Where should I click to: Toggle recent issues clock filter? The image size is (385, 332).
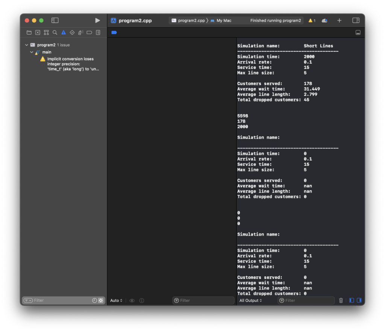94,300
